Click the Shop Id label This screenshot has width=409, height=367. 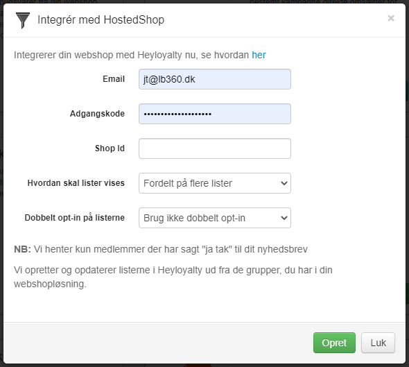pyautogui.click(x=110, y=148)
